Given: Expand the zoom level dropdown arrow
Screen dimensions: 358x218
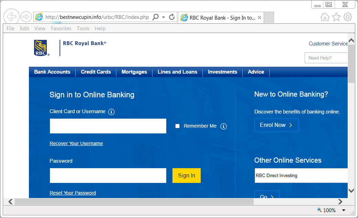Looking at the screenshot, I should [x=344, y=210].
